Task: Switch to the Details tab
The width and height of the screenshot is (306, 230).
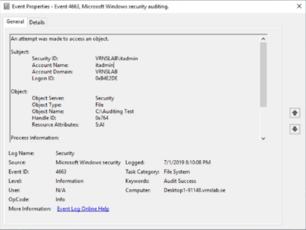Action: tap(37, 22)
